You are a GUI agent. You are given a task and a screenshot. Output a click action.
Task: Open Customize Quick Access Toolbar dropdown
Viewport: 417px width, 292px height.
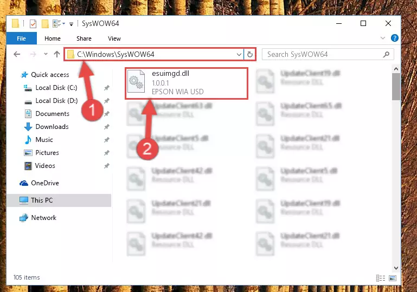point(71,24)
